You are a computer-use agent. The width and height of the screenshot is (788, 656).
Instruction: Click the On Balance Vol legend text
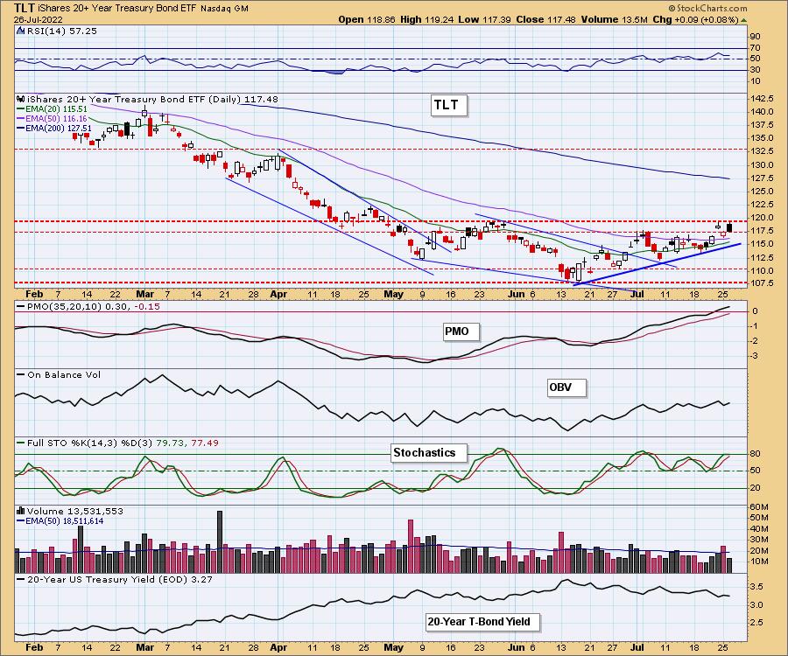click(64, 375)
